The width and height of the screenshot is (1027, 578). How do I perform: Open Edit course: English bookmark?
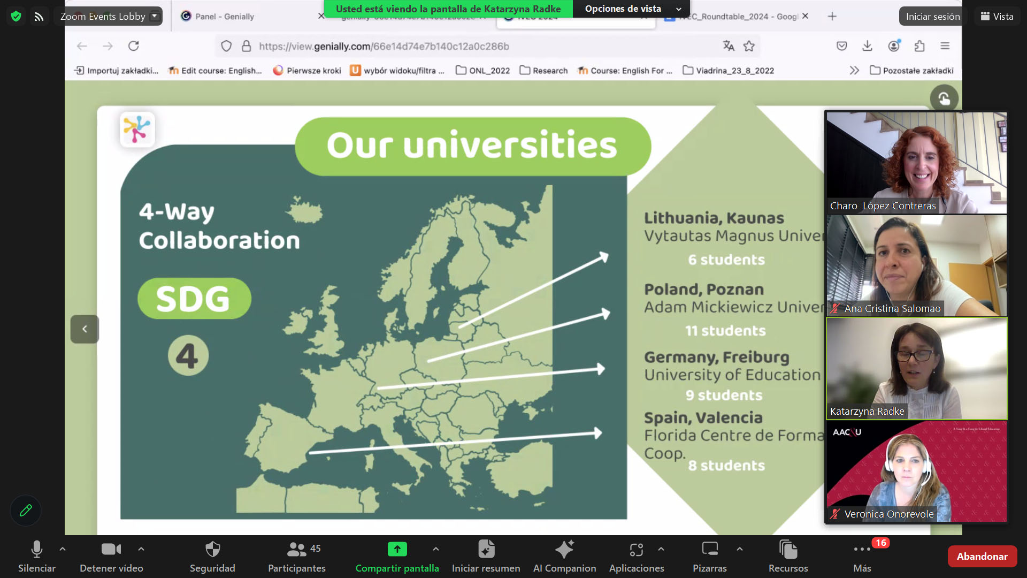point(215,70)
